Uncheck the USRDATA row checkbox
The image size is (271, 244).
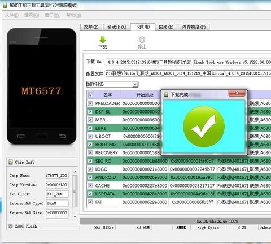pos(90,194)
